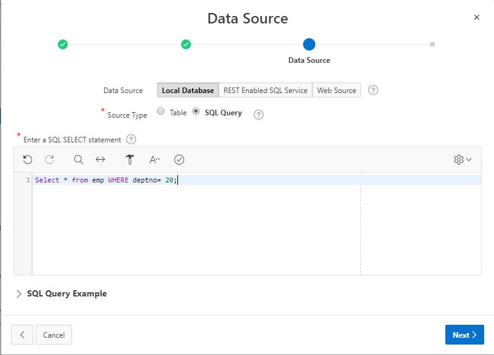The height and width of the screenshot is (355, 494).
Task: Switch to REST Enabled SQL Service
Action: pyautogui.click(x=265, y=90)
